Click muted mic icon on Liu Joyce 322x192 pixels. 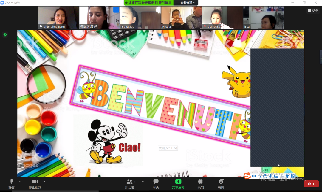205,26
